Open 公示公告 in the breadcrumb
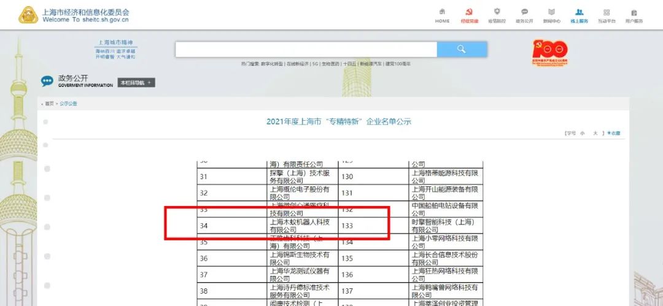The image size is (663, 306). (x=68, y=104)
